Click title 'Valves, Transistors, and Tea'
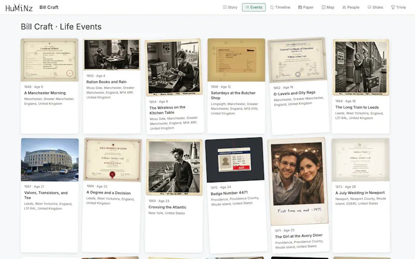 [46, 195]
